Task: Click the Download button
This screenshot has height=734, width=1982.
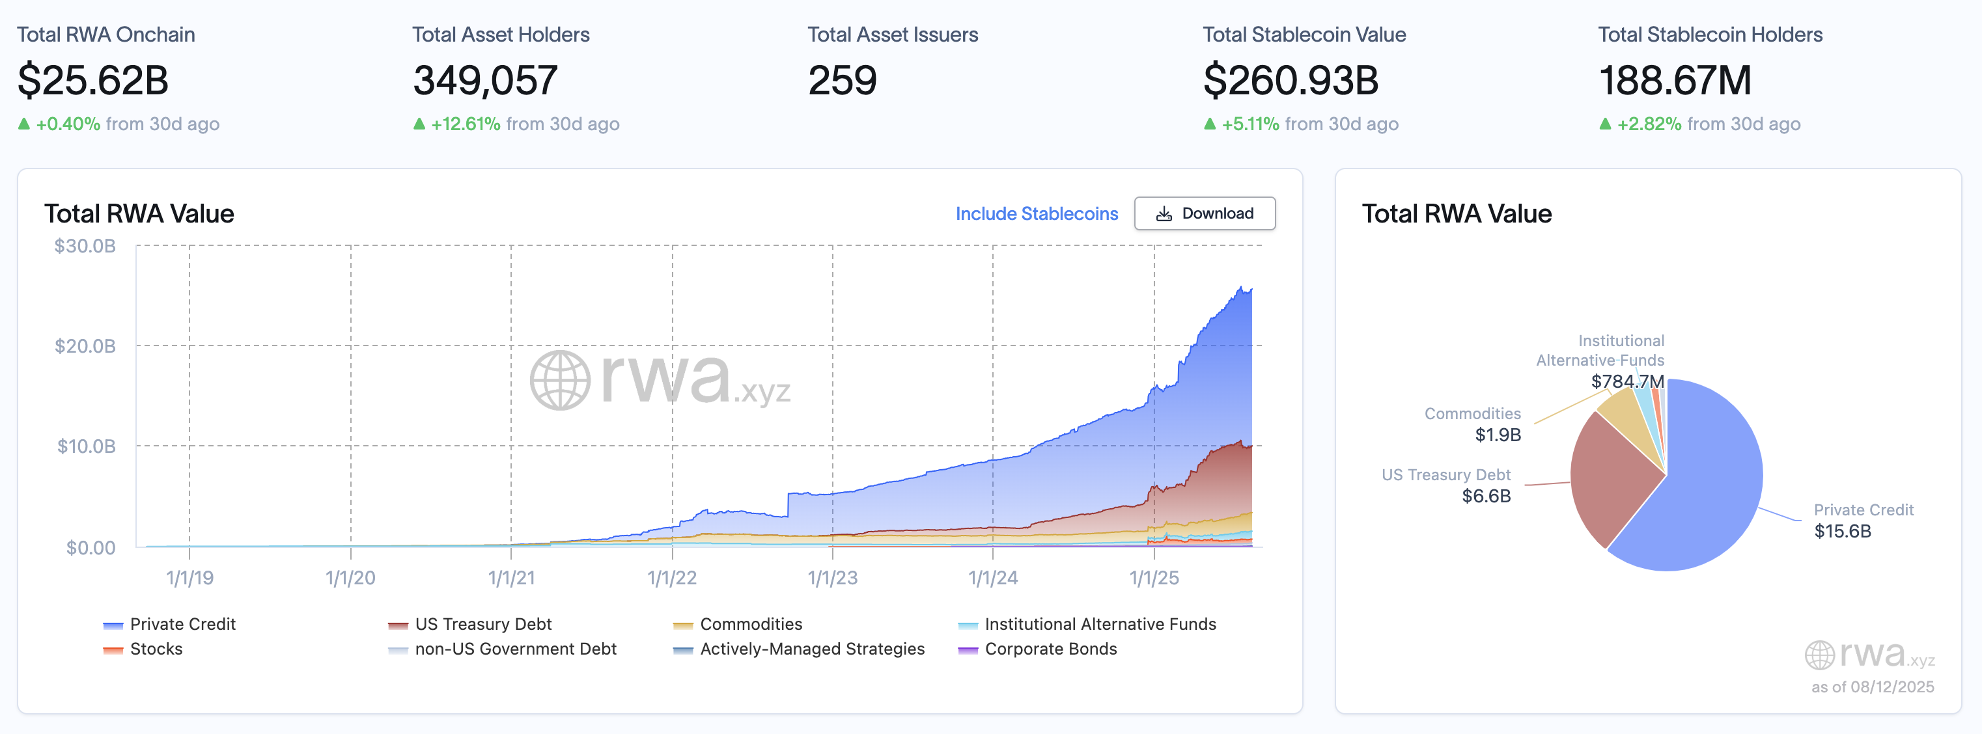Action: [1204, 213]
